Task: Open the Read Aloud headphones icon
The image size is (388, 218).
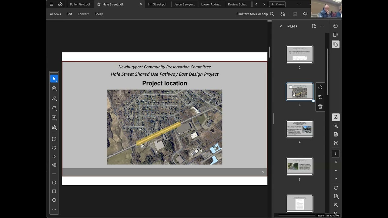Action: (x=283, y=14)
